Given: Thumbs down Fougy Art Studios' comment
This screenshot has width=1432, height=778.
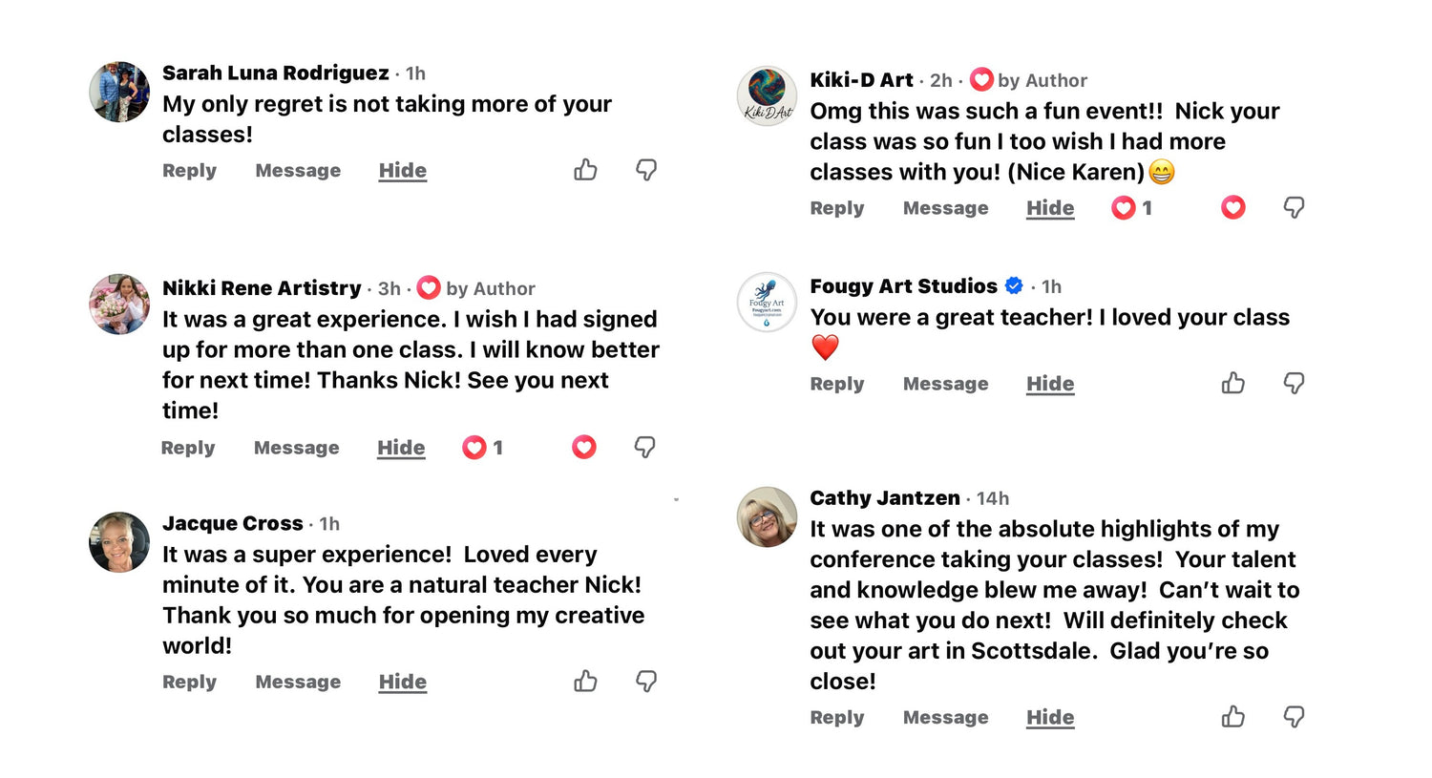Looking at the screenshot, I should (x=1294, y=384).
